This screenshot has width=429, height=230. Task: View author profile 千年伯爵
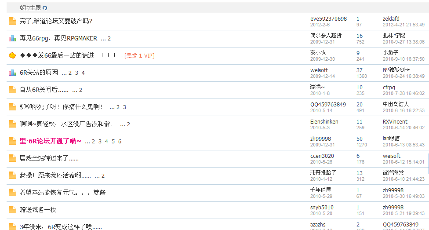point(321,190)
